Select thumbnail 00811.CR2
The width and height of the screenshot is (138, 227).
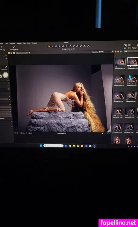point(118,111)
